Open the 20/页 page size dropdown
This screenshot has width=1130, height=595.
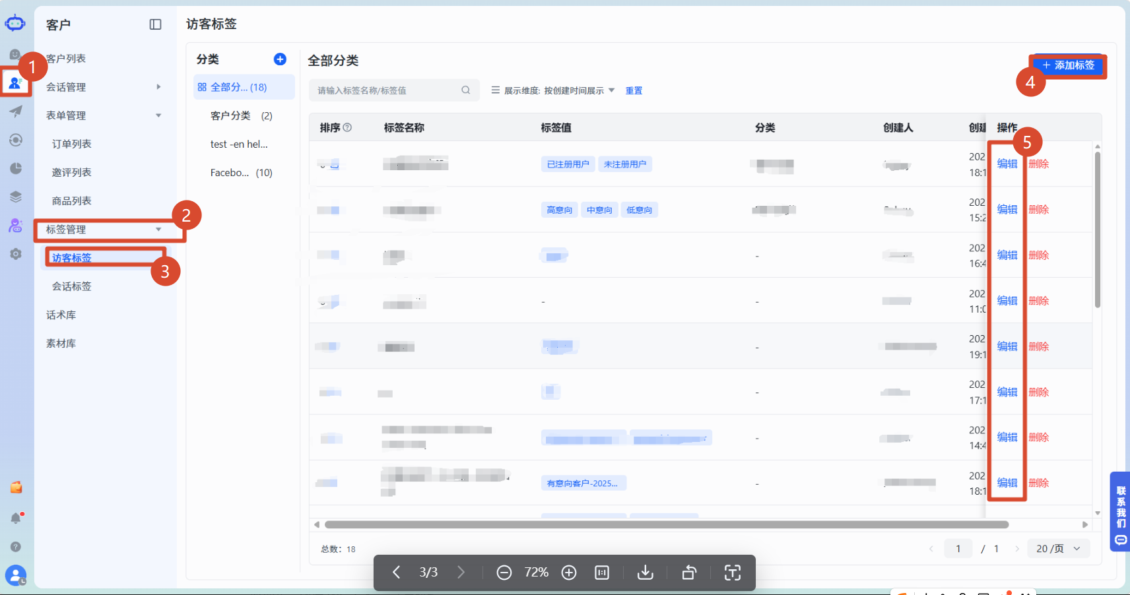tap(1058, 549)
